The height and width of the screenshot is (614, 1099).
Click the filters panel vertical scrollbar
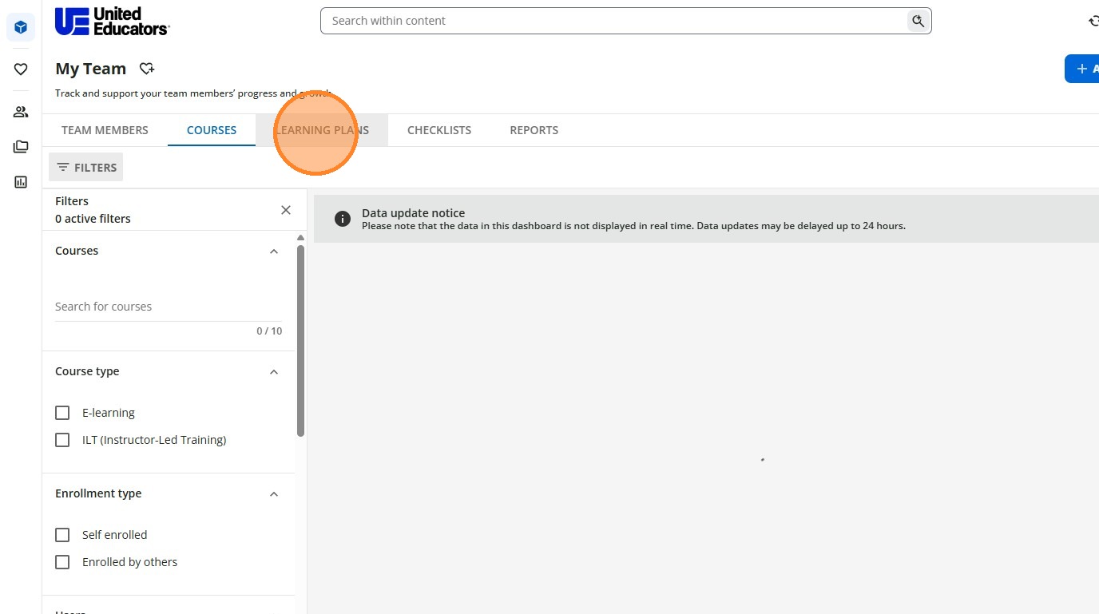click(300, 341)
